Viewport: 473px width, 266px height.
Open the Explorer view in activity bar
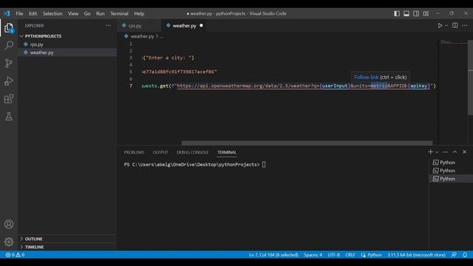9,28
